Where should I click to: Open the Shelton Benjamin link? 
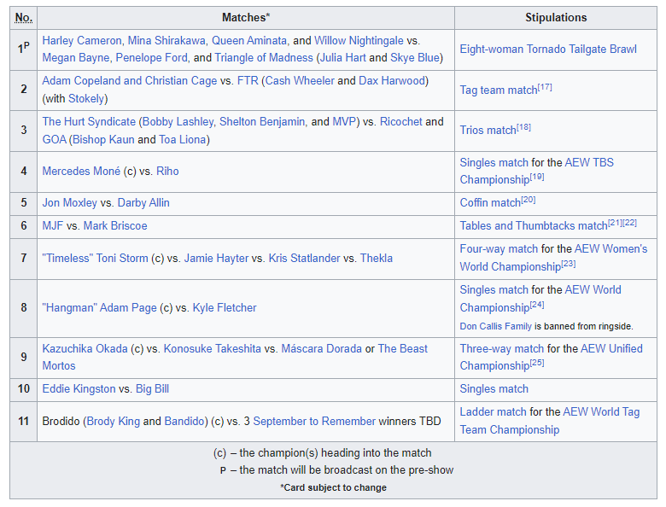[262, 121]
